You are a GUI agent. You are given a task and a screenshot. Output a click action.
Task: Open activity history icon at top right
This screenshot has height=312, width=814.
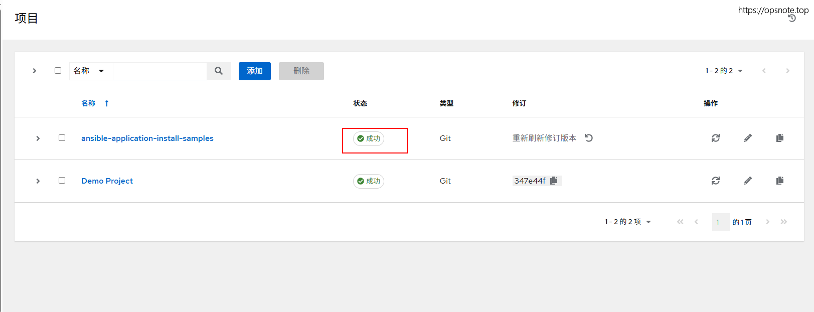pyautogui.click(x=792, y=19)
